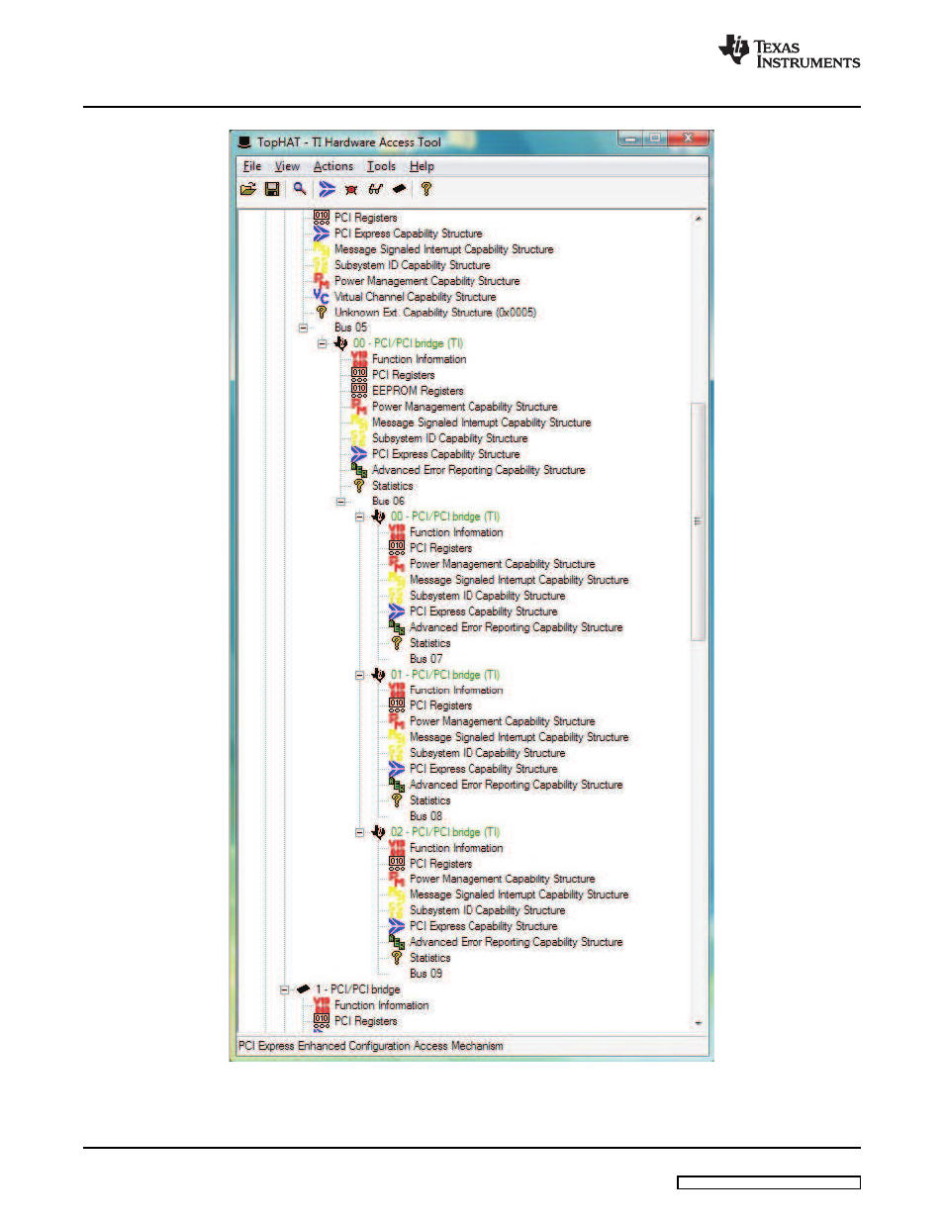Click the question mark Help toolbar icon
The height and width of the screenshot is (1222, 944).
click(x=426, y=189)
